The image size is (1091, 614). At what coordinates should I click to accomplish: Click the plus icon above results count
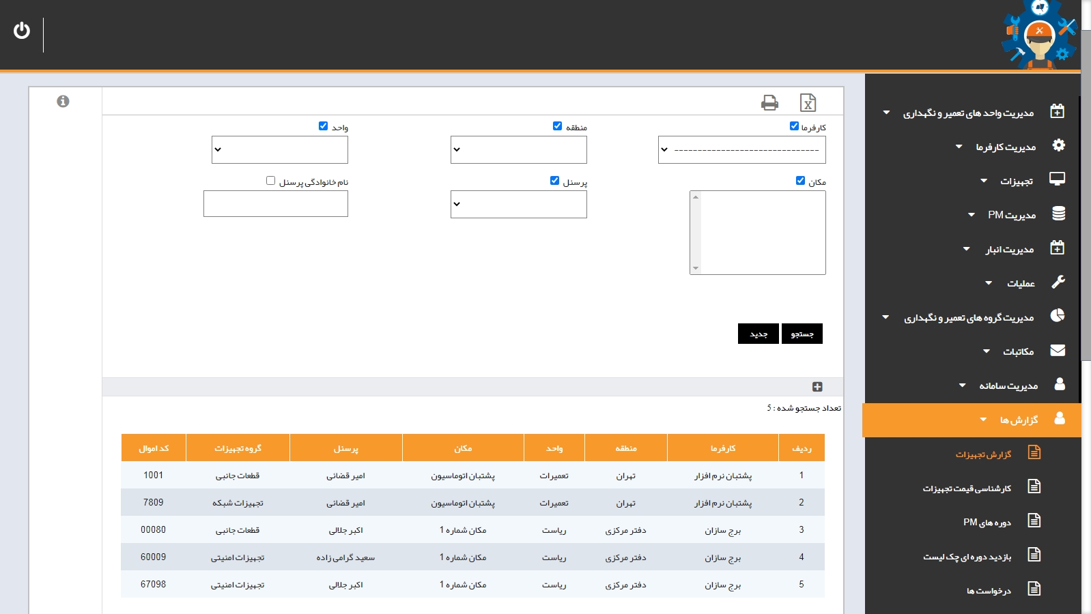pyautogui.click(x=817, y=387)
